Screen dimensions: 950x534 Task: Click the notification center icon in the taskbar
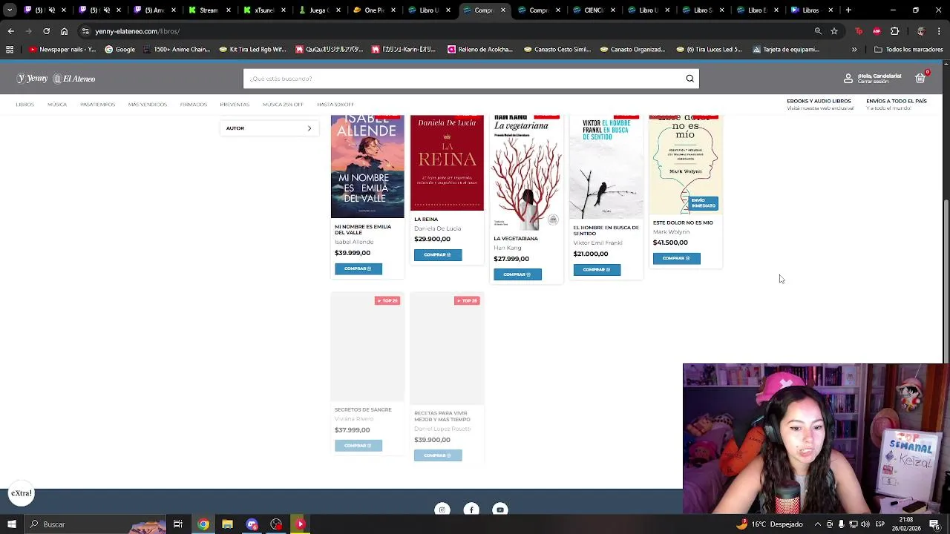tap(934, 524)
